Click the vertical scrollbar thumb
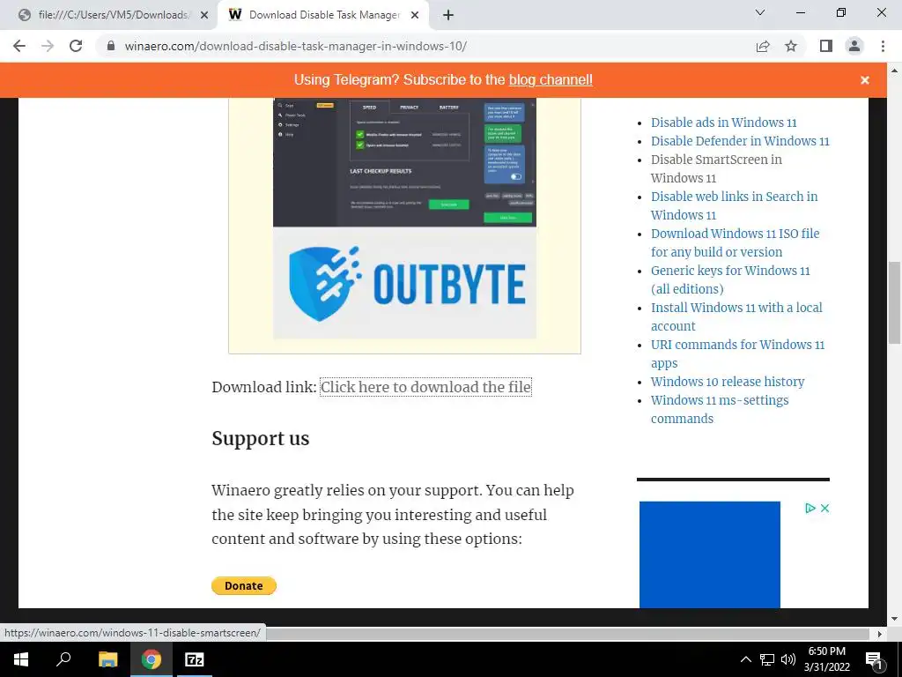 [x=895, y=303]
